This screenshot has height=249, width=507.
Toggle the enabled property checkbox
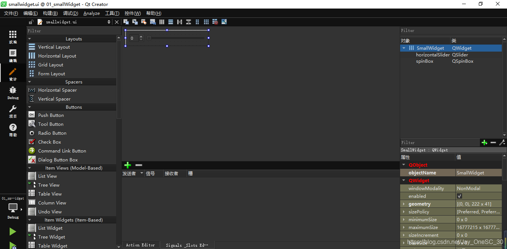[x=459, y=196]
